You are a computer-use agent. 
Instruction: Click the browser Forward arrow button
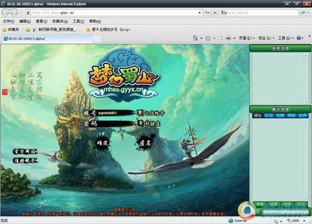click(x=14, y=13)
